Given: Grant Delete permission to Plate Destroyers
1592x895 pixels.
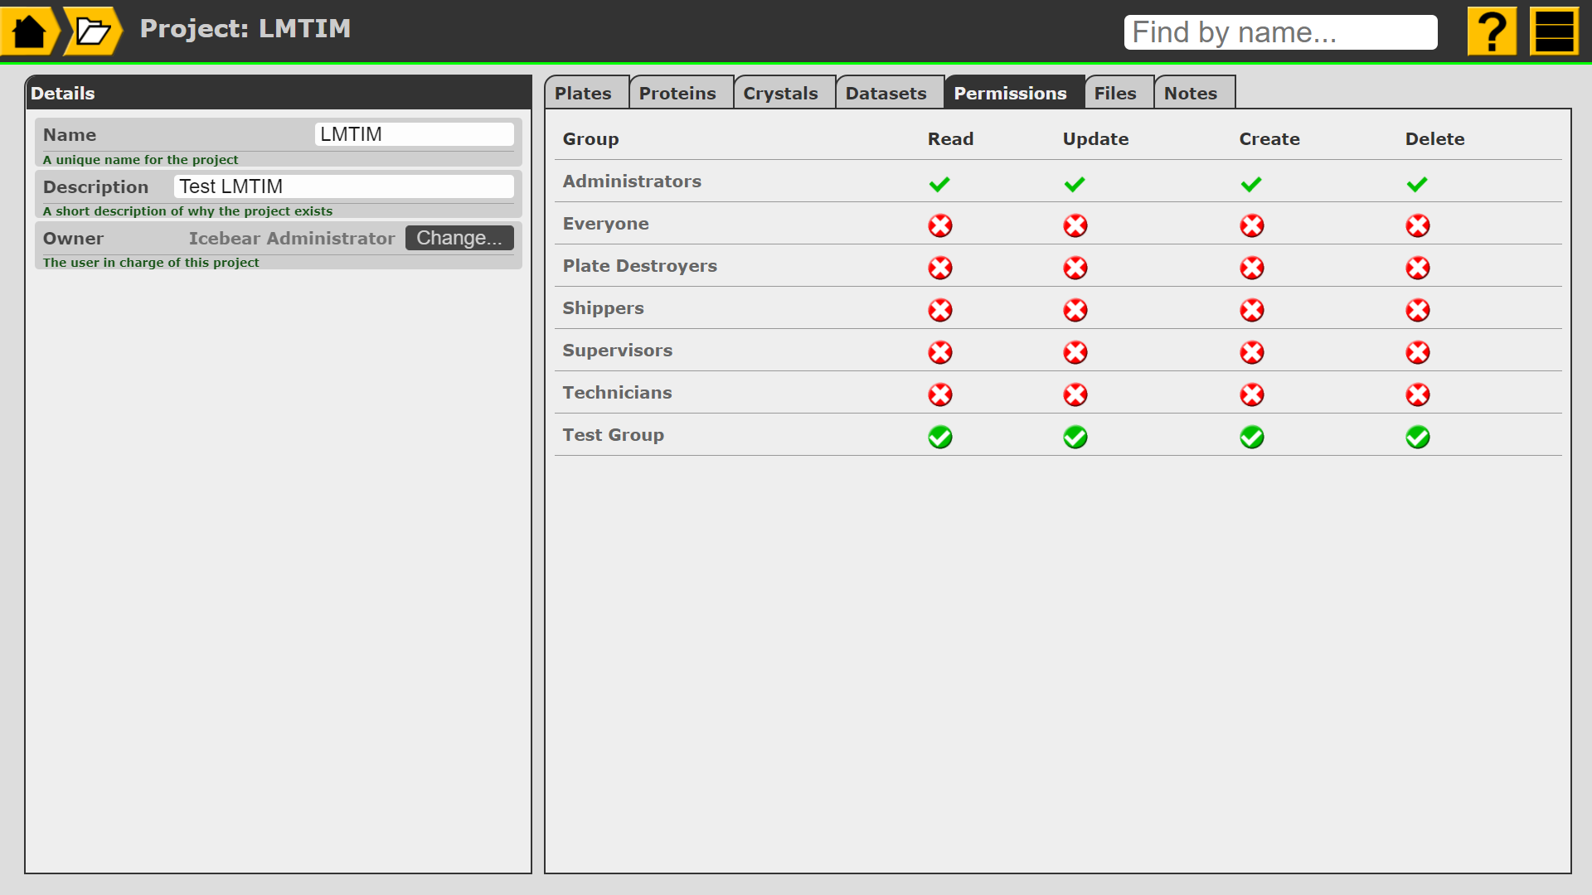Looking at the screenshot, I should pos(1418,267).
